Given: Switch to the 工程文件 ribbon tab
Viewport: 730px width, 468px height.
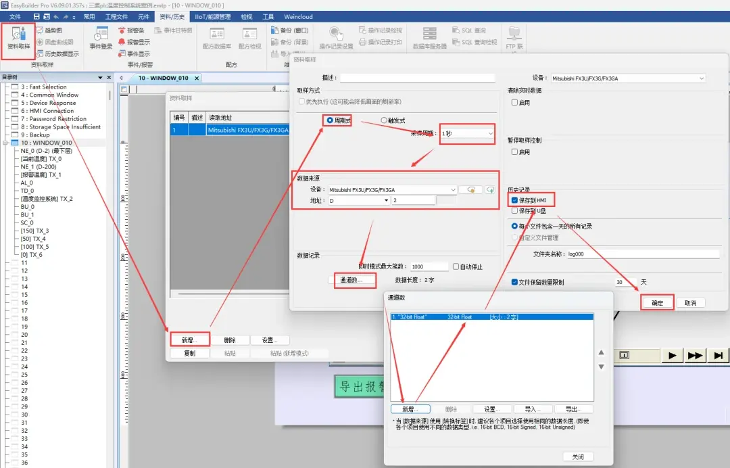Looking at the screenshot, I should click(x=116, y=17).
